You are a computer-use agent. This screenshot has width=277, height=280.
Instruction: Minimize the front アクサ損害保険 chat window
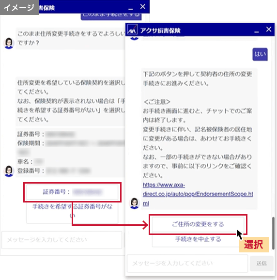[257, 32]
